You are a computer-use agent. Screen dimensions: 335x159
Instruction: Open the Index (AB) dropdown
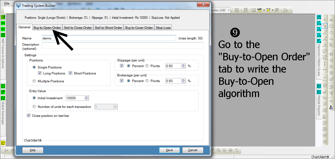coord(229,10)
